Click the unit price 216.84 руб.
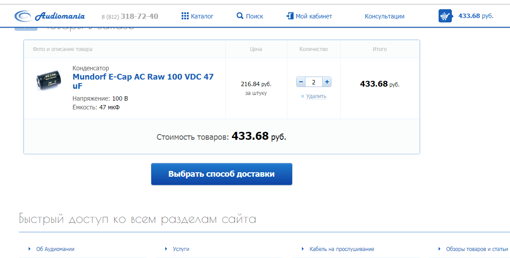 pyautogui.click(x=256, y=84)
